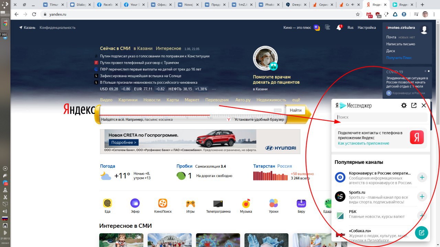Open the on-screen keyboard in search box

[x=278, y=110]
